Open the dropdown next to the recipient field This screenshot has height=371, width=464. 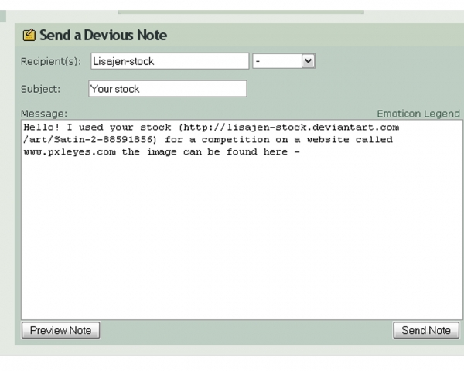tap(284, 61)
